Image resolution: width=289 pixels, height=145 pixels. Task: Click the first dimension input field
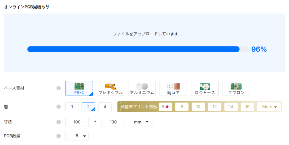77,122
